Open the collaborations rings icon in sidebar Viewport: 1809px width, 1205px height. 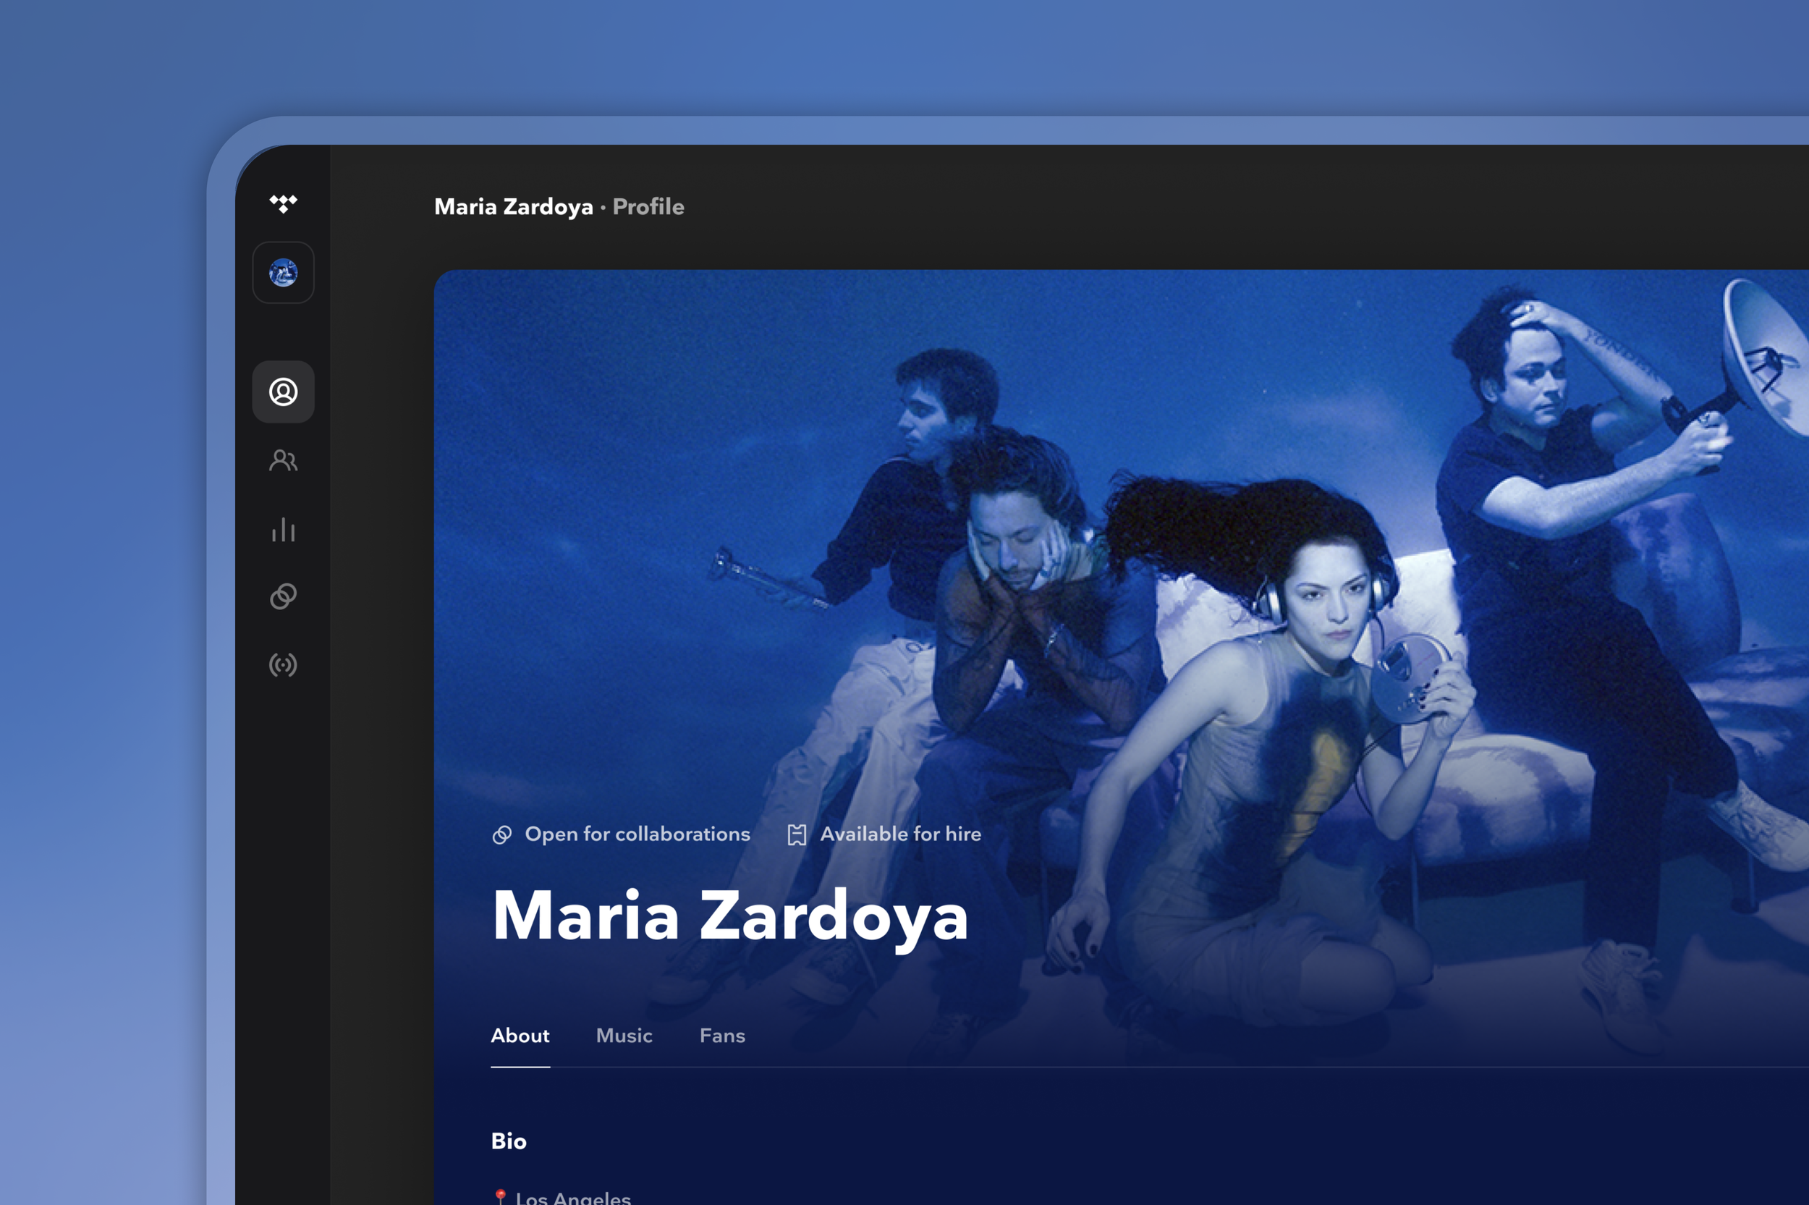click(283, 596)
